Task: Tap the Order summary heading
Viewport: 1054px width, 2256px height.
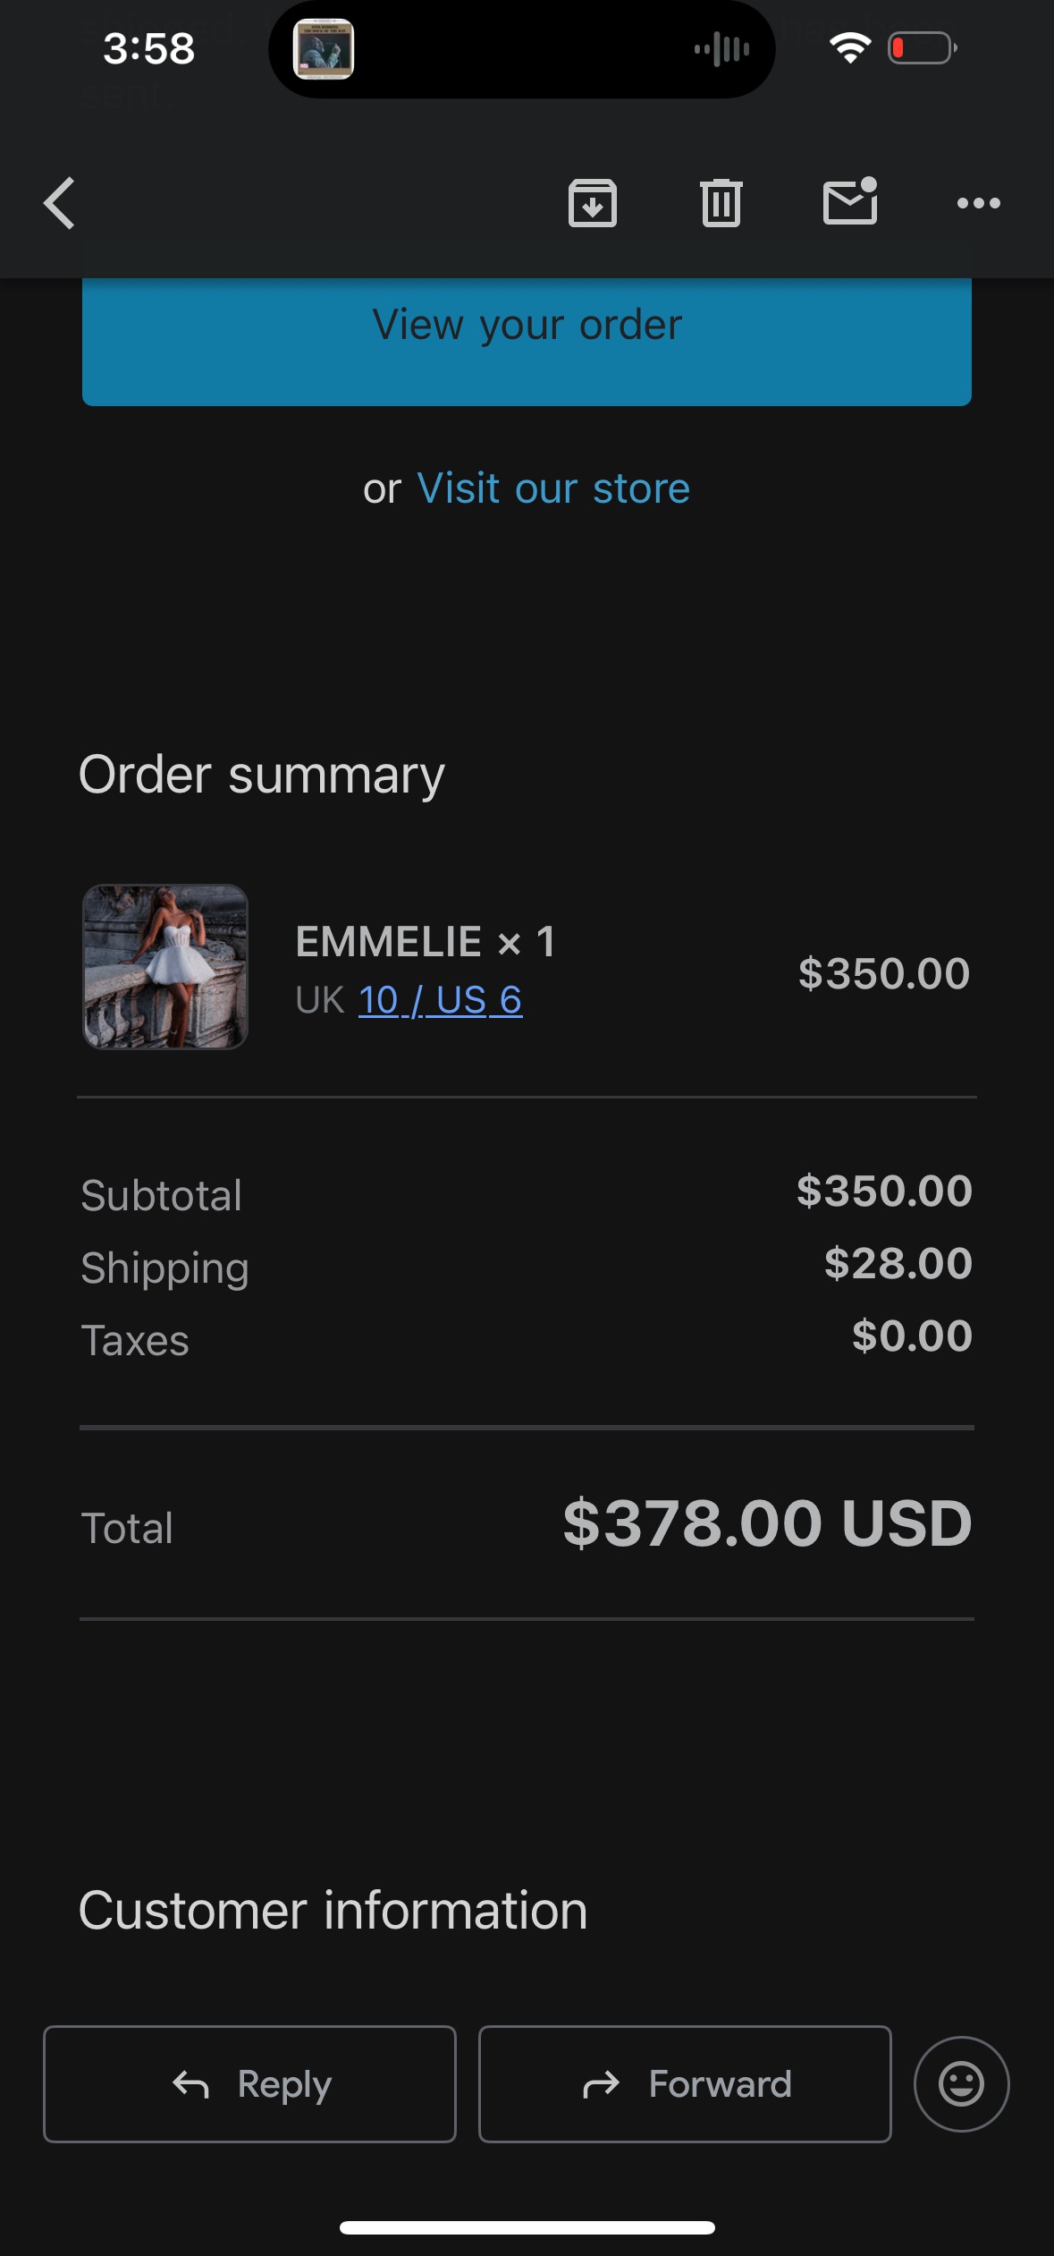Action: click(262, 775)
